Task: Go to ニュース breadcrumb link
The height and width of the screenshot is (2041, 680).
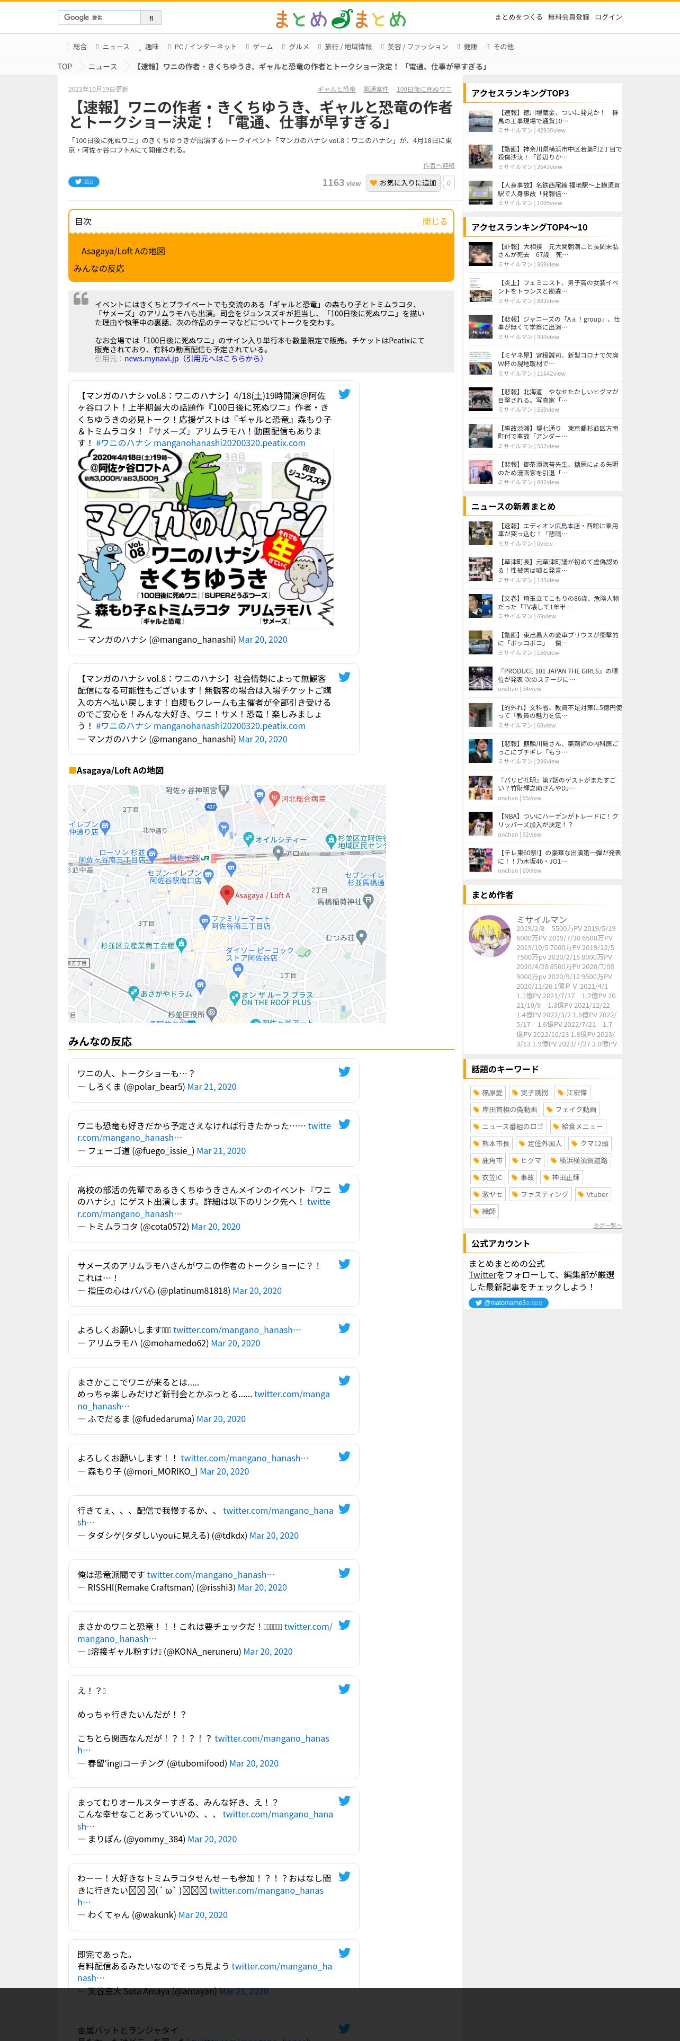Action: tap(102, 67)
